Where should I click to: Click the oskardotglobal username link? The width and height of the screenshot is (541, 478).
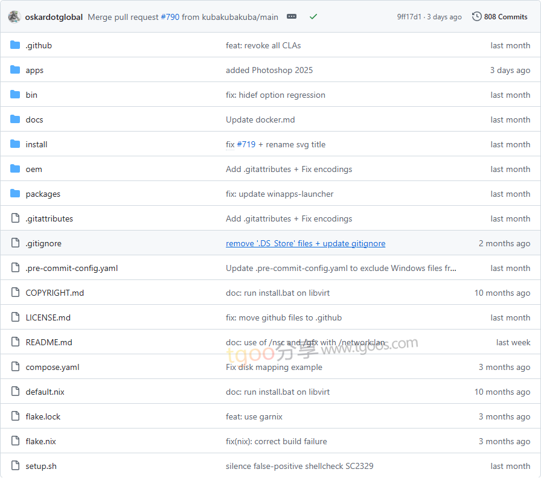click(x=54, y=17)
